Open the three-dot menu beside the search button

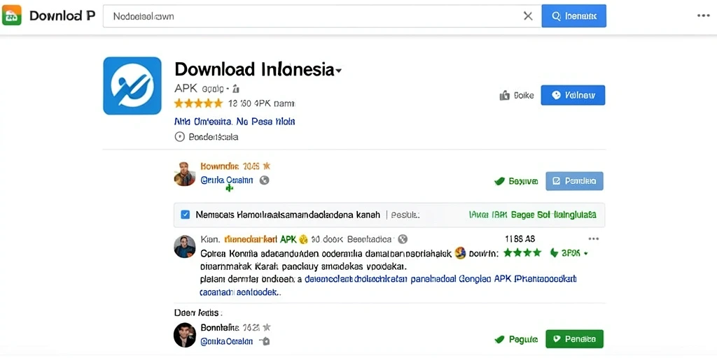(703, 15)
